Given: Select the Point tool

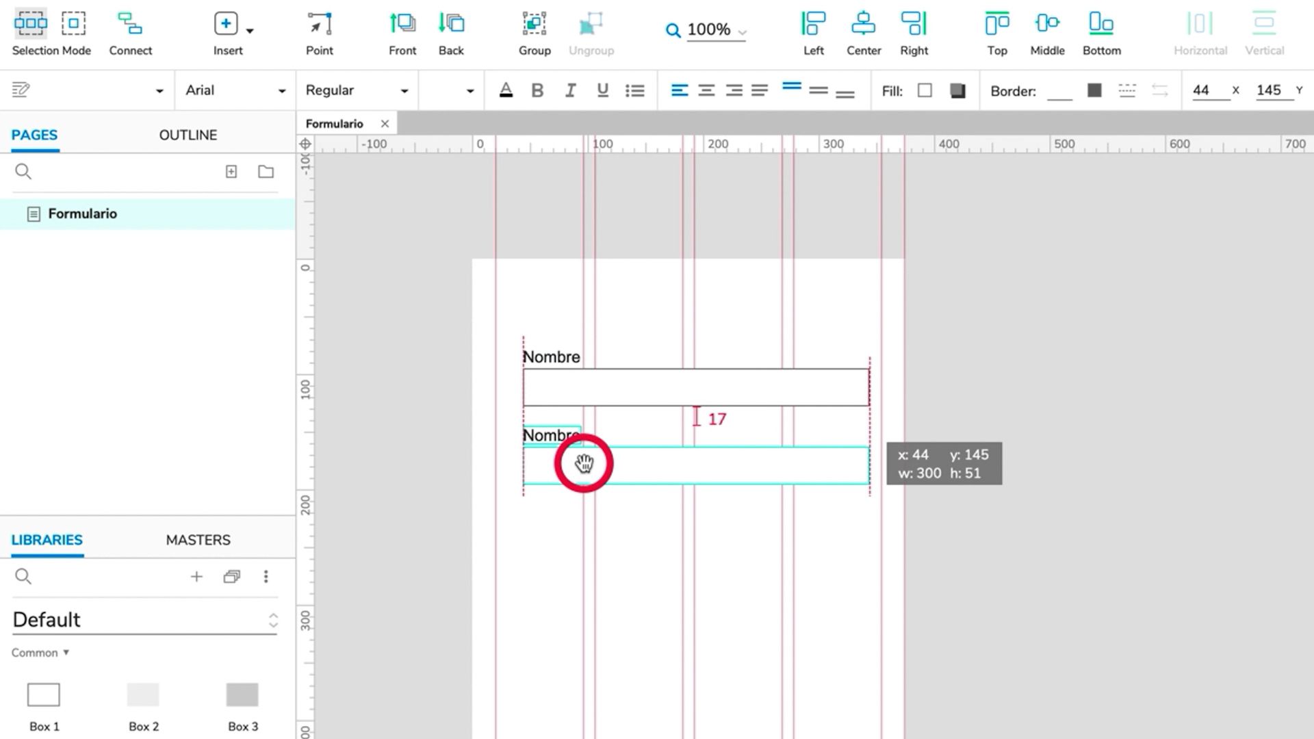Looking at the screenshot, I should click(319, 25).
